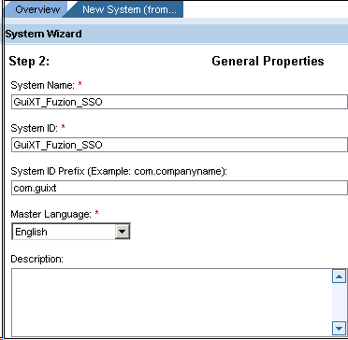This screenshot has width=348, height=340.
Task: Click the General Properties heading
Action: pos(268,61)
